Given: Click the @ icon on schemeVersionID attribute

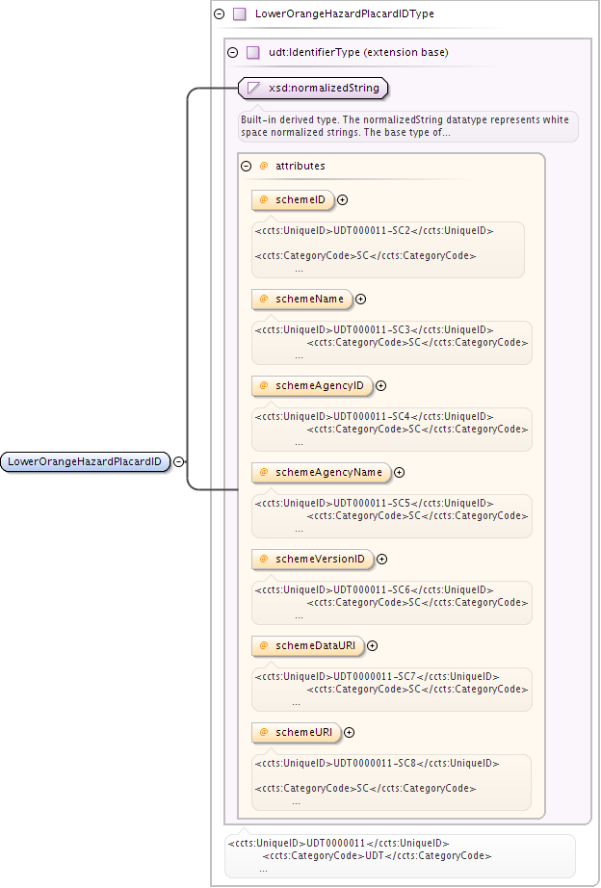Looking at the screenshot, I should pos(263,559).
